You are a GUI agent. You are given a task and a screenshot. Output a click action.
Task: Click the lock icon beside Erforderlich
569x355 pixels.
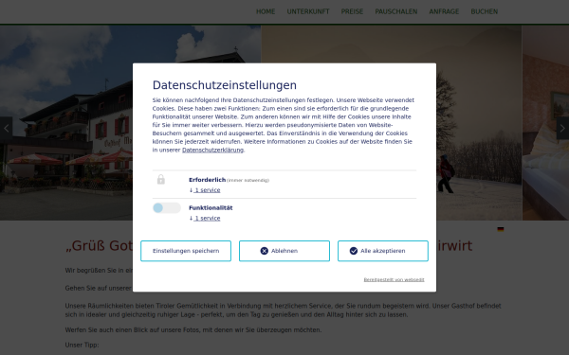[161, 179]
